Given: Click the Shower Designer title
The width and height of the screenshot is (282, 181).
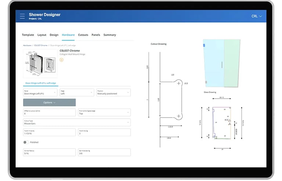Looking at the screenshot, I should pos(44,15).
